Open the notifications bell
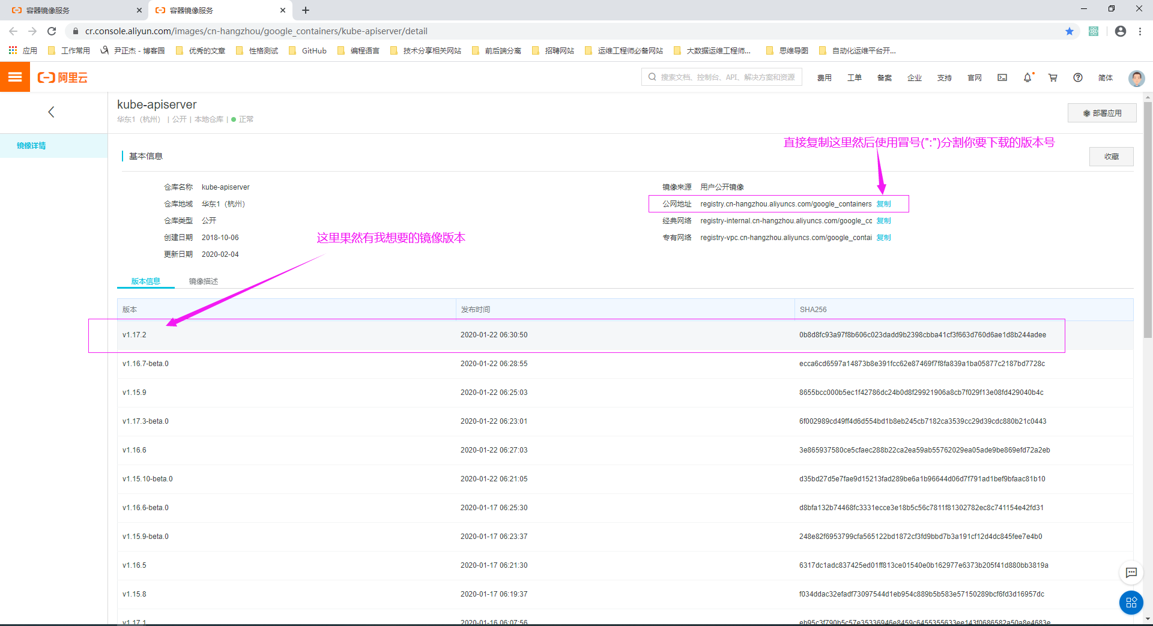 pos(1027,77)
